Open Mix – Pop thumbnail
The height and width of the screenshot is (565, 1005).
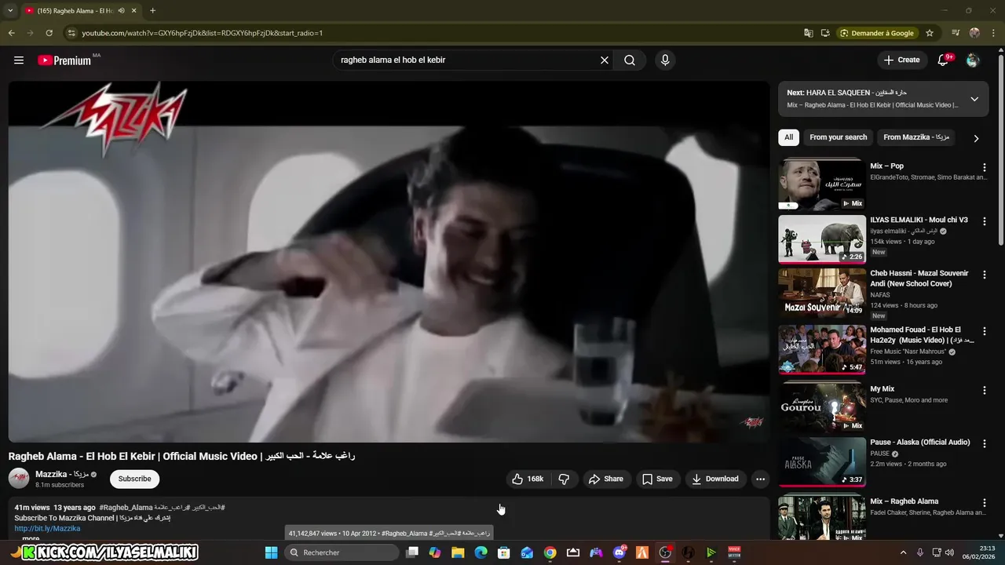(x=822, y=185)
